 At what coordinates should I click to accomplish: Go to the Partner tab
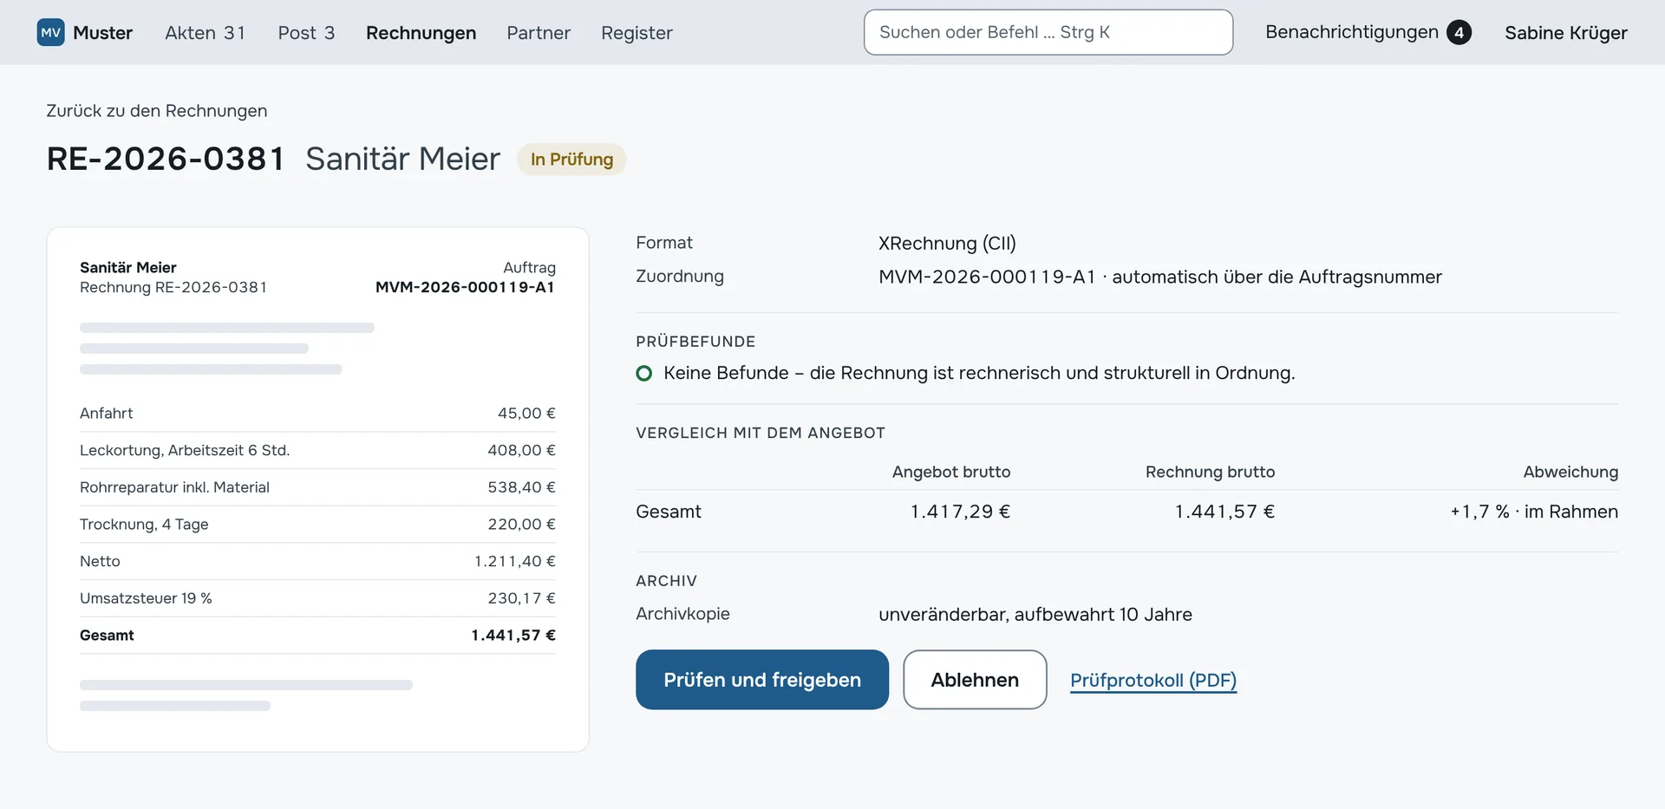click(539, 33)
